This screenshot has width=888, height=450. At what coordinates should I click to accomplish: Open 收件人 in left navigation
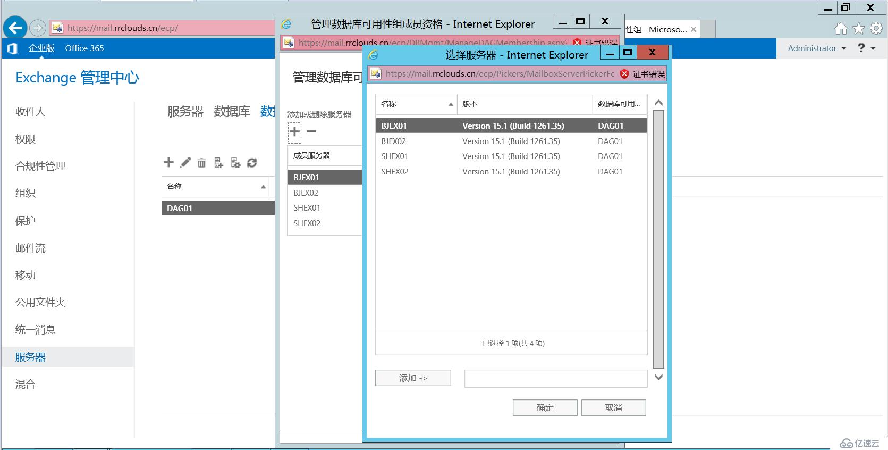tap(30, 112)
